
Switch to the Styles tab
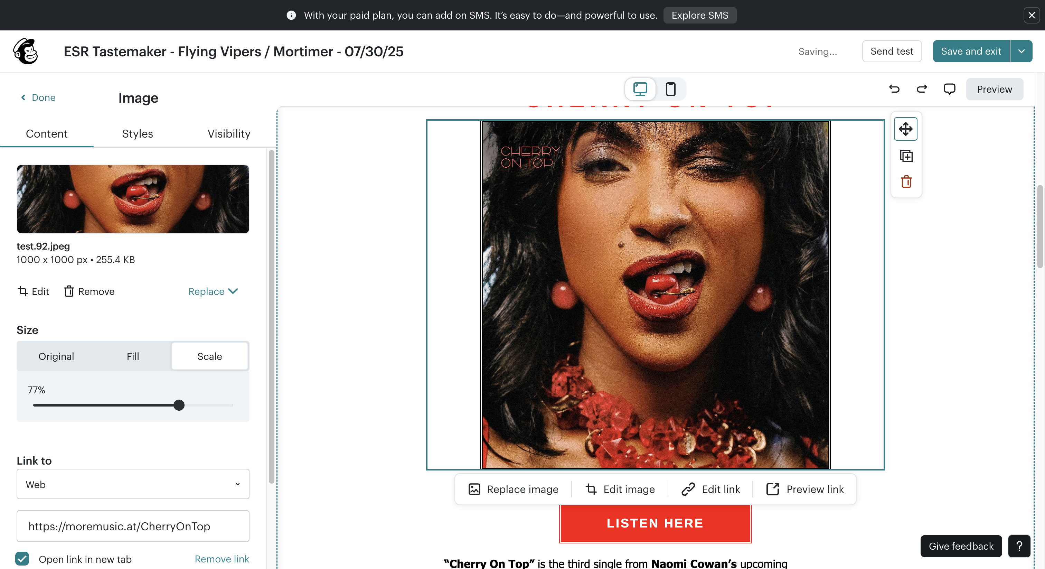(x=138, y=133)
